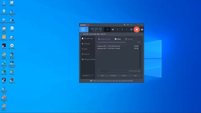Click the output folder path field

point(117,42)
